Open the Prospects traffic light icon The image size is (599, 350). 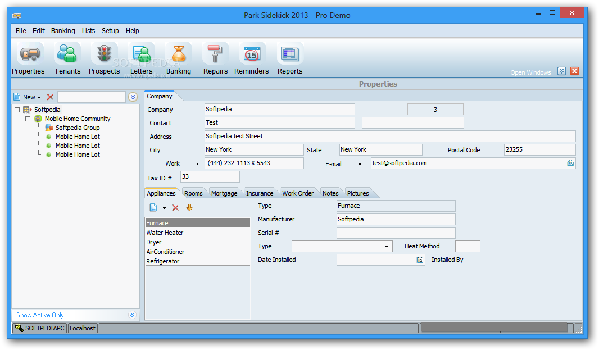coord(104,54)
